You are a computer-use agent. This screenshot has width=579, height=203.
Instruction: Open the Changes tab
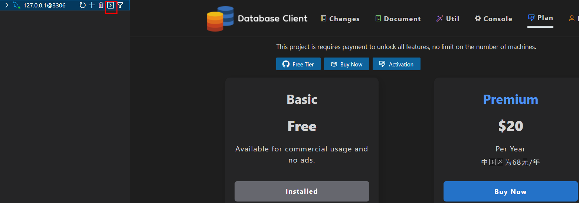click(x=340, y=19)
